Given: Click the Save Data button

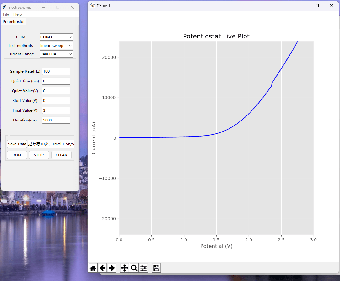Looking at the screenshot, I should coord(17,144).
